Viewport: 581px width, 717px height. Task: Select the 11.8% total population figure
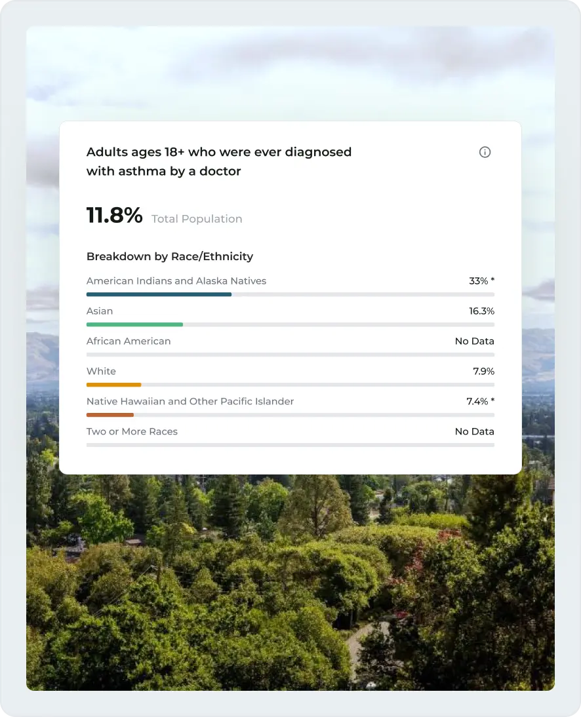[114, 215]
